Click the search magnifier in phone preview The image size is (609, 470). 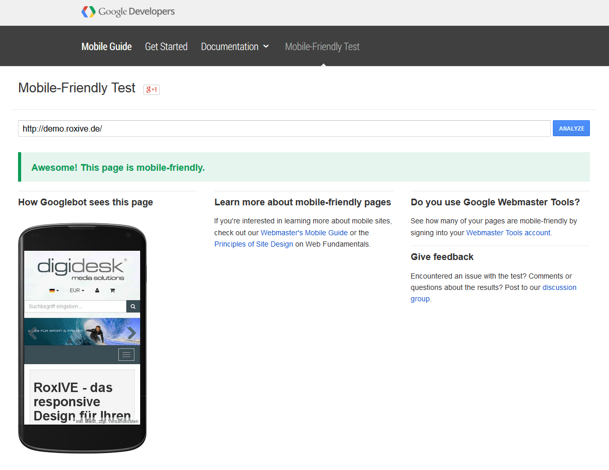click(x=133, y=306)
